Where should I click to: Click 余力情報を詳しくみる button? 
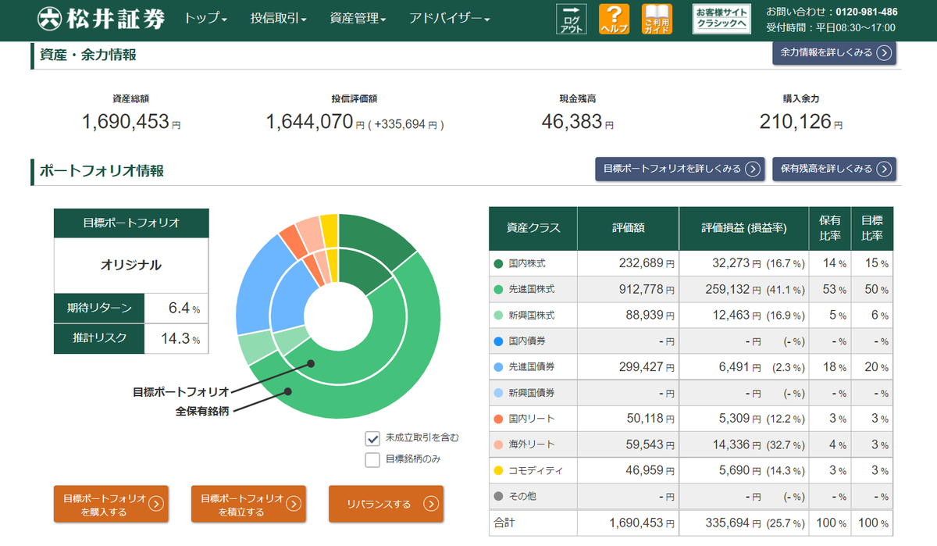pyautogui.click(x=834, y=52)
